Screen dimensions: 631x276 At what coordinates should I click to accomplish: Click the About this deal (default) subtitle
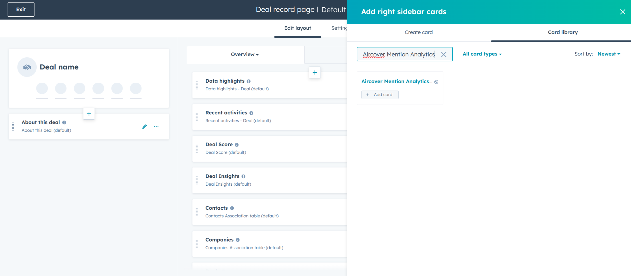tap(46, 130)
